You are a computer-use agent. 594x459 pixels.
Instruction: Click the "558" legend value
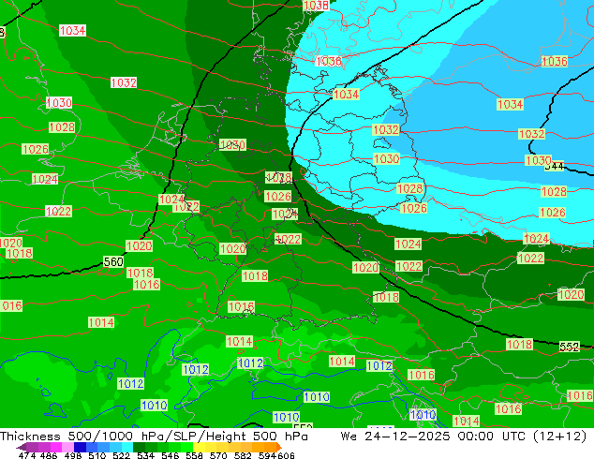194,455
